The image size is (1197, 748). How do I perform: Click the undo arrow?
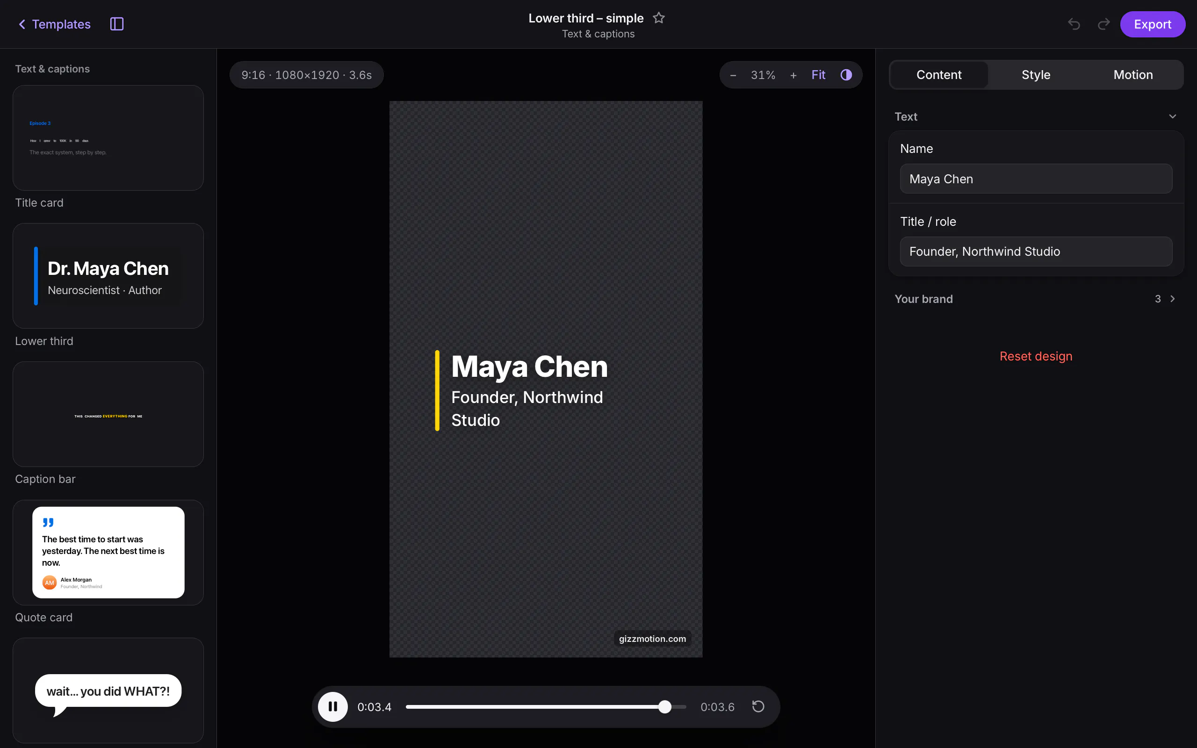click(1074, 24)
